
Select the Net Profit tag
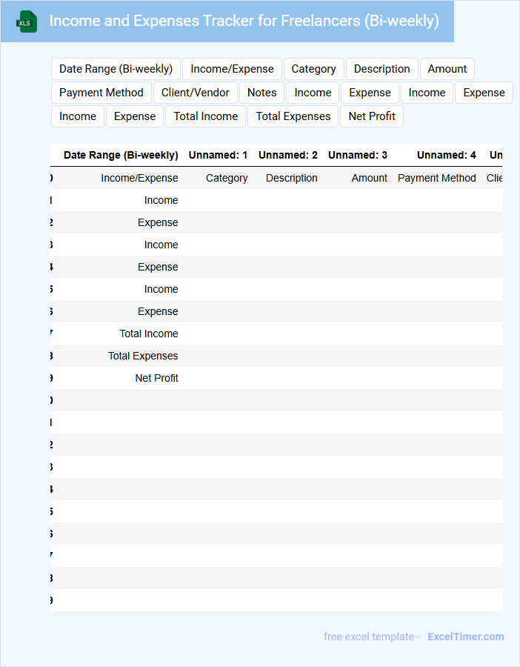pos(372,116)
